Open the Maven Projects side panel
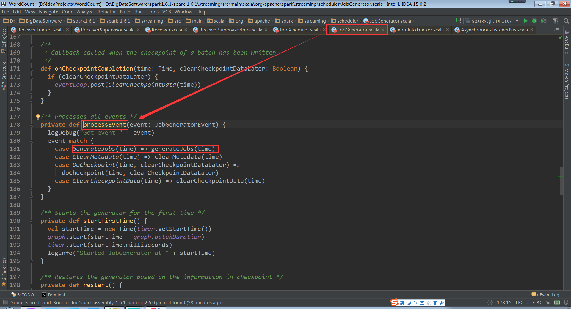Viewport: 571px width, 309px height. pyautogui.click(x=567, y=81)
